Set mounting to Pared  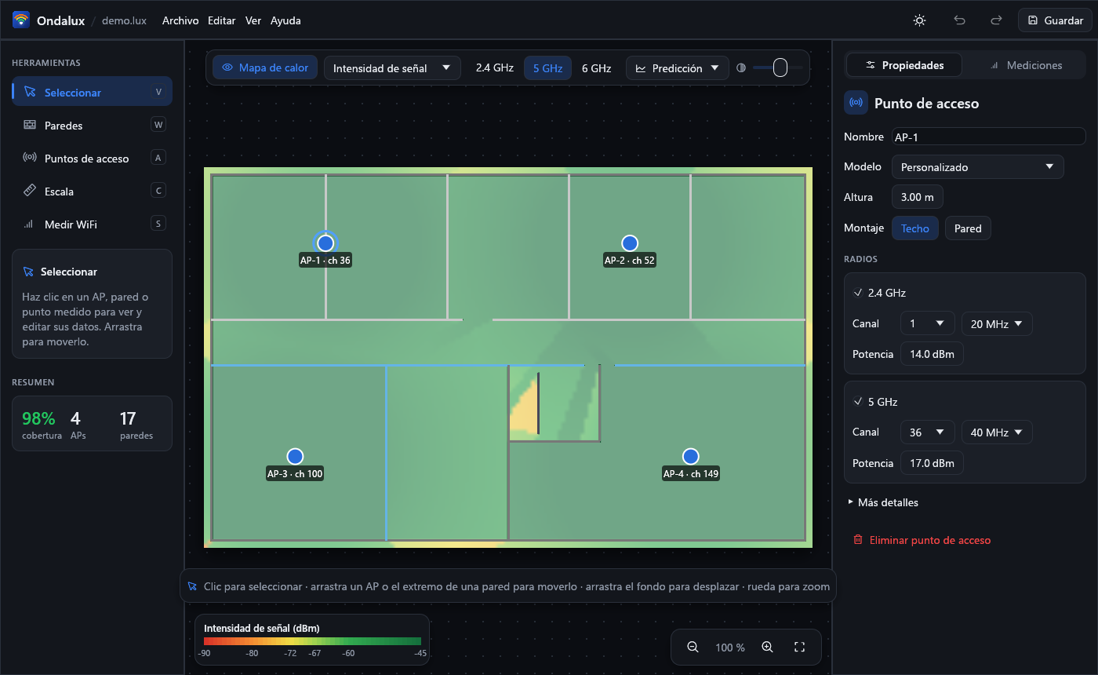coord(968,228)
